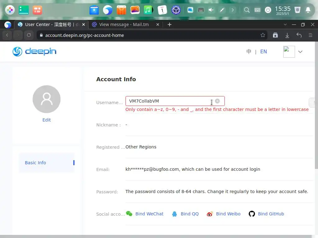Open the Control Center dock icon
318x238 pixels.
pos(176,10)
